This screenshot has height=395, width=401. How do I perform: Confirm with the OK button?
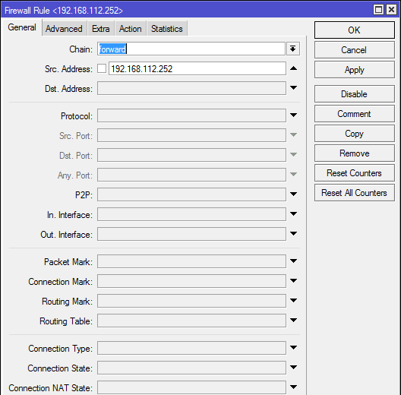[x=354, y=30]
